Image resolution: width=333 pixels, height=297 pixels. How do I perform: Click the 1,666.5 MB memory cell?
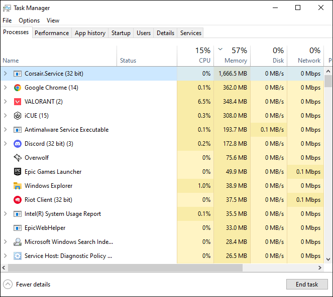click(232, 74)
